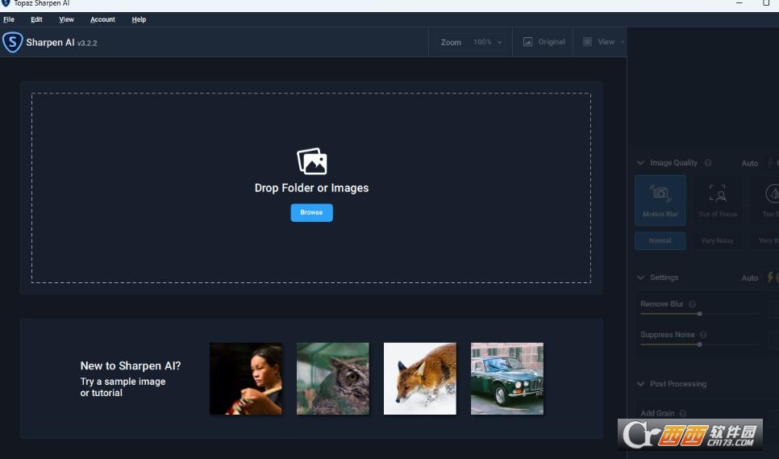The image size is (779, 459).
Task: Click the Sharpen AI shield logo
Action: coord(12,42)
